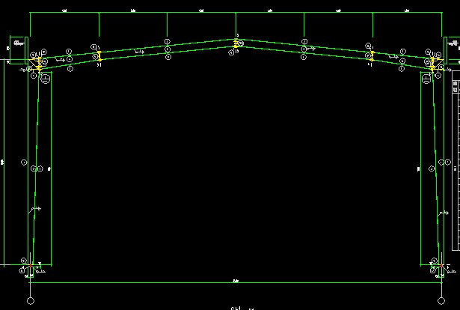Image resolution: width=460 pixels, height=310 pixels.
Task: Select the table at the right edge
Action: point(456,150)
